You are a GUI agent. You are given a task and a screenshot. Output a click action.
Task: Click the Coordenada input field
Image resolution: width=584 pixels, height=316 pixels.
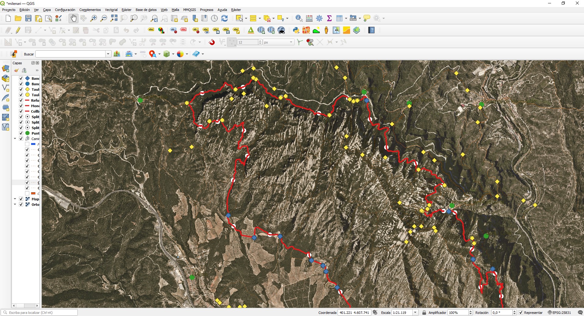[x=354, y=313]
